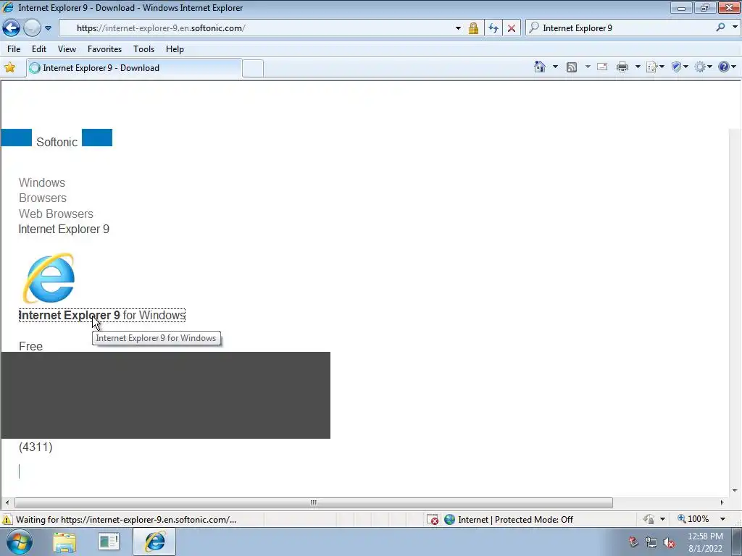Open a new blank tab
The image size is (742, 556).
click(253, 68)
